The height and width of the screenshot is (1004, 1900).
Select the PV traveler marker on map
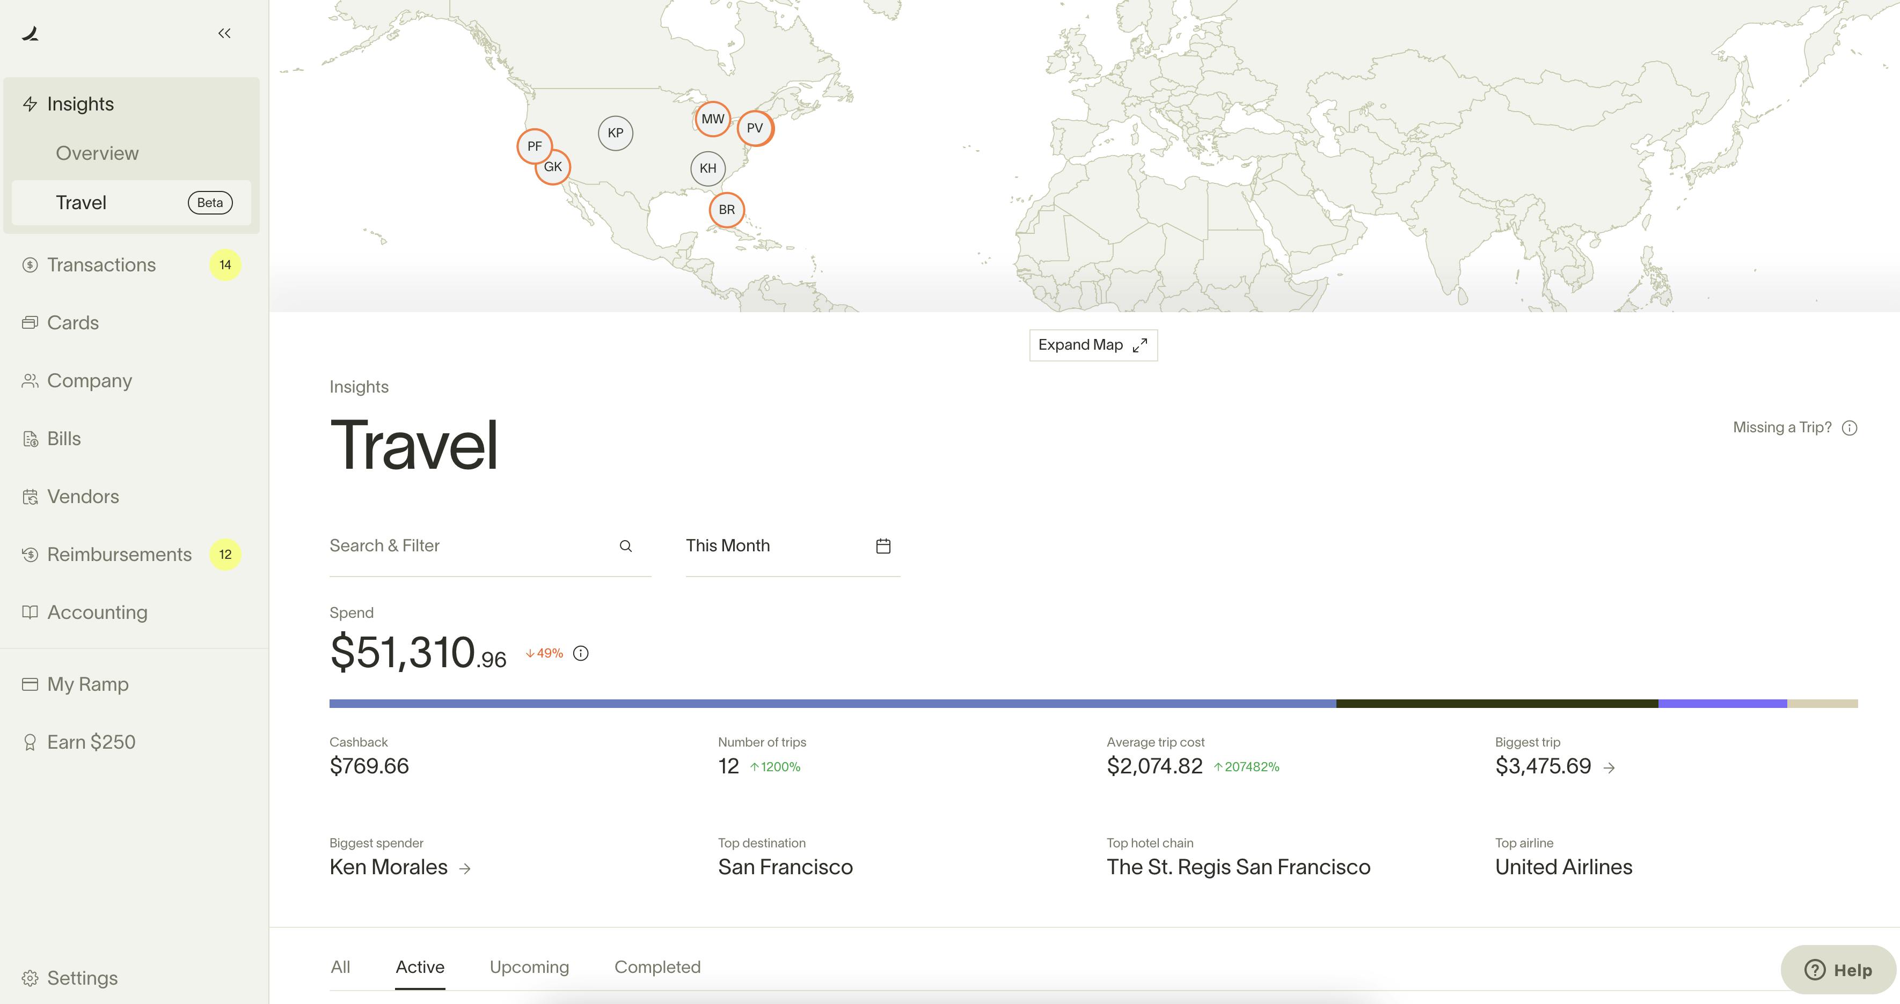[755, 128]
